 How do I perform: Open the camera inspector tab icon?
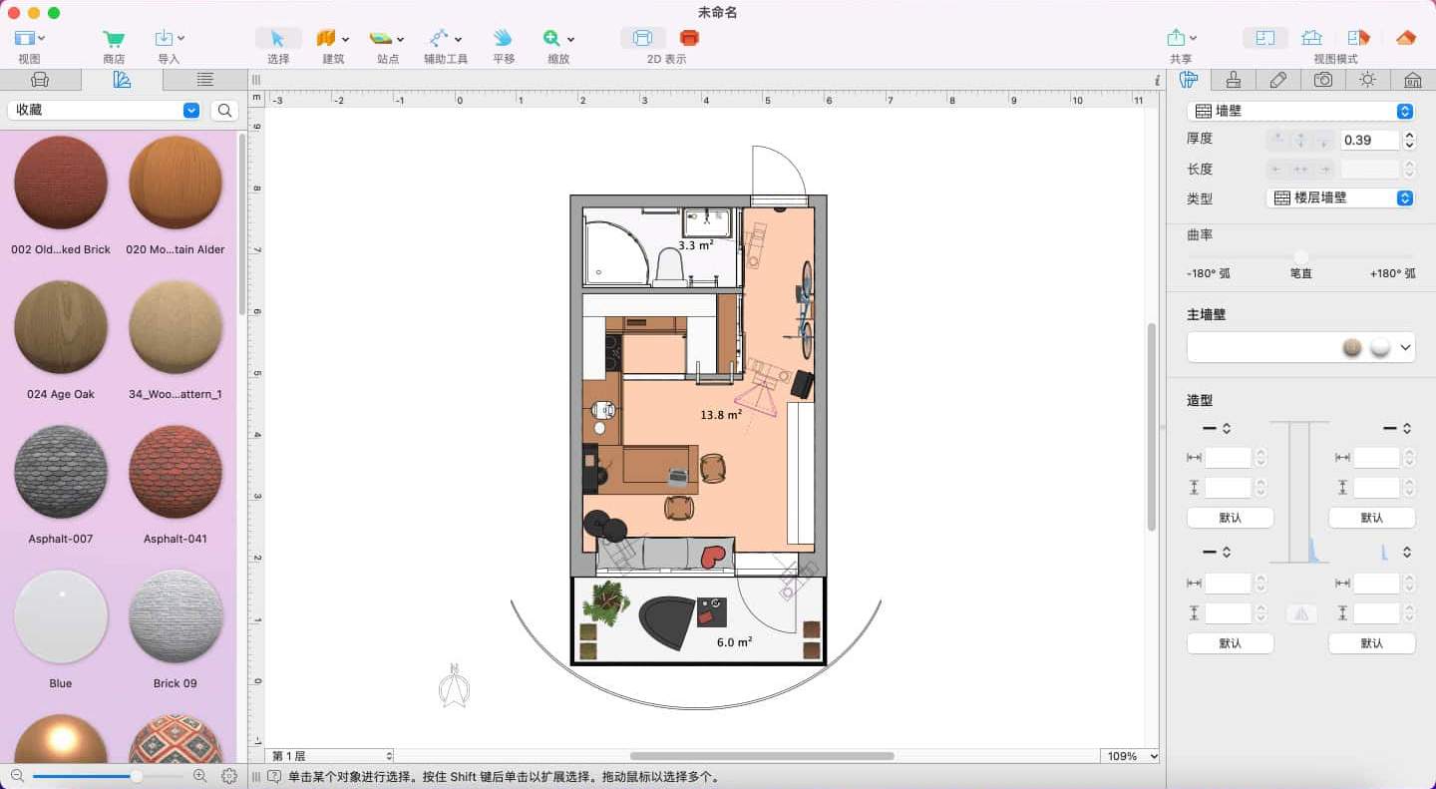1322,80
